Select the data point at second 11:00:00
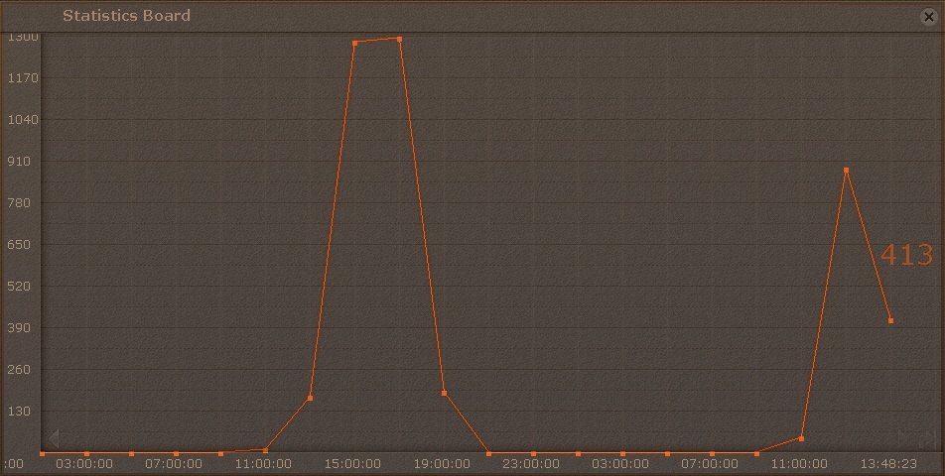The height and width of the screenshot is (476, 945). point(801,437)
